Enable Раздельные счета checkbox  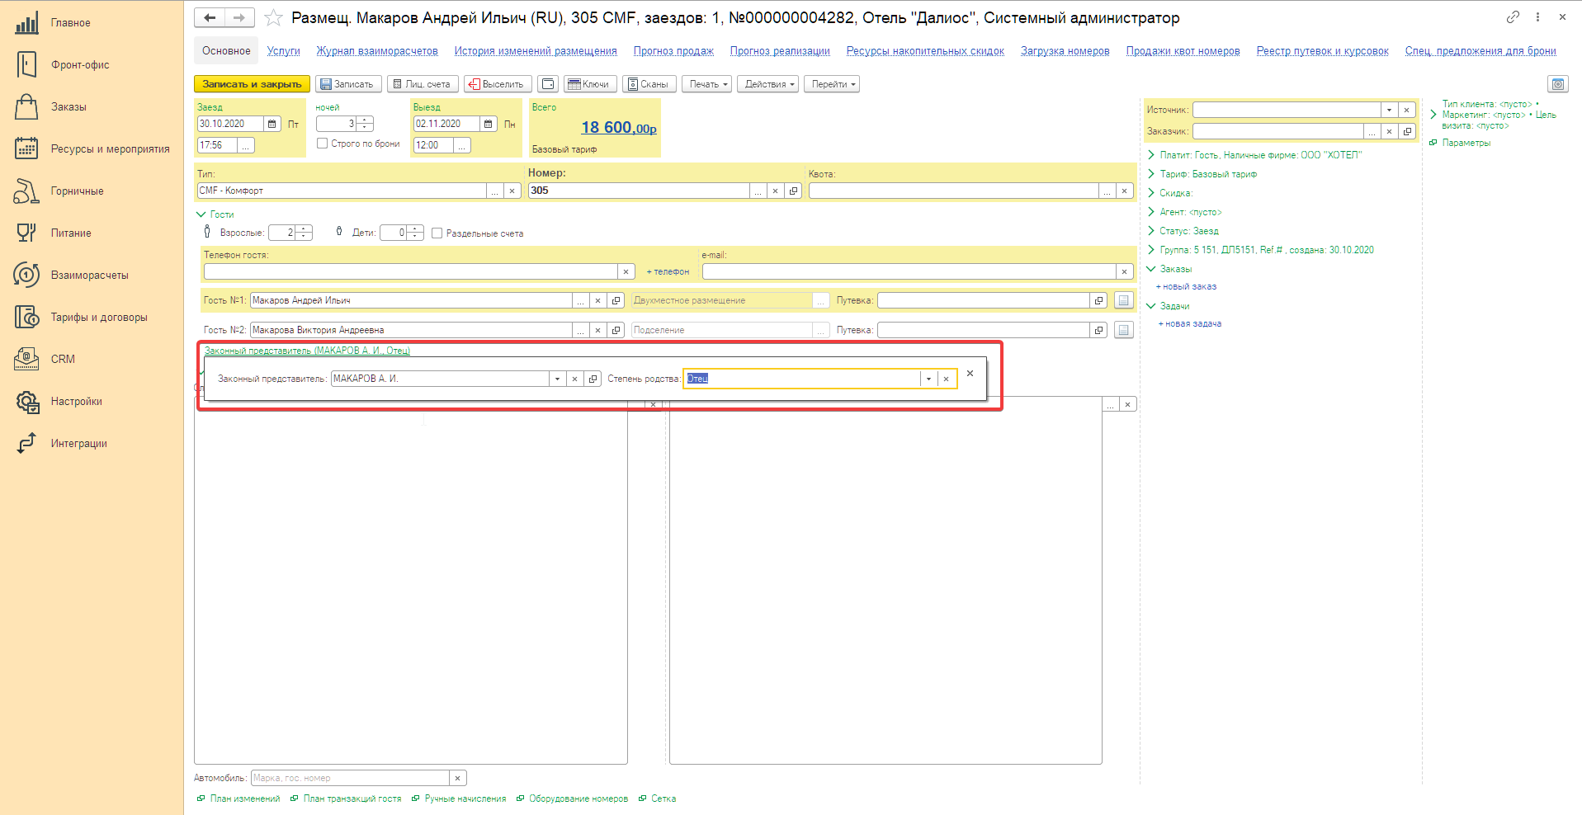pyautogui.click(x=437, y=233)
